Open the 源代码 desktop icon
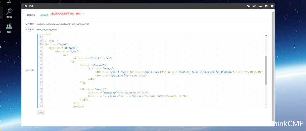The height and width of the screenshot is (131, 306). coord(9,13)
